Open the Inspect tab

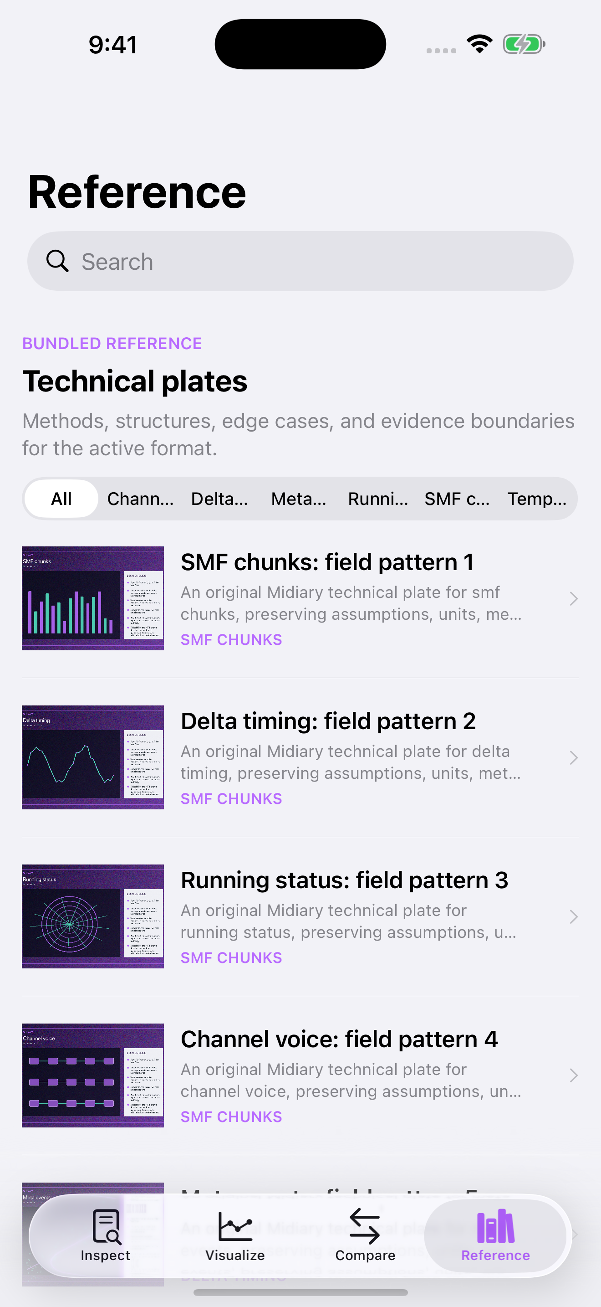(106, 1235)
